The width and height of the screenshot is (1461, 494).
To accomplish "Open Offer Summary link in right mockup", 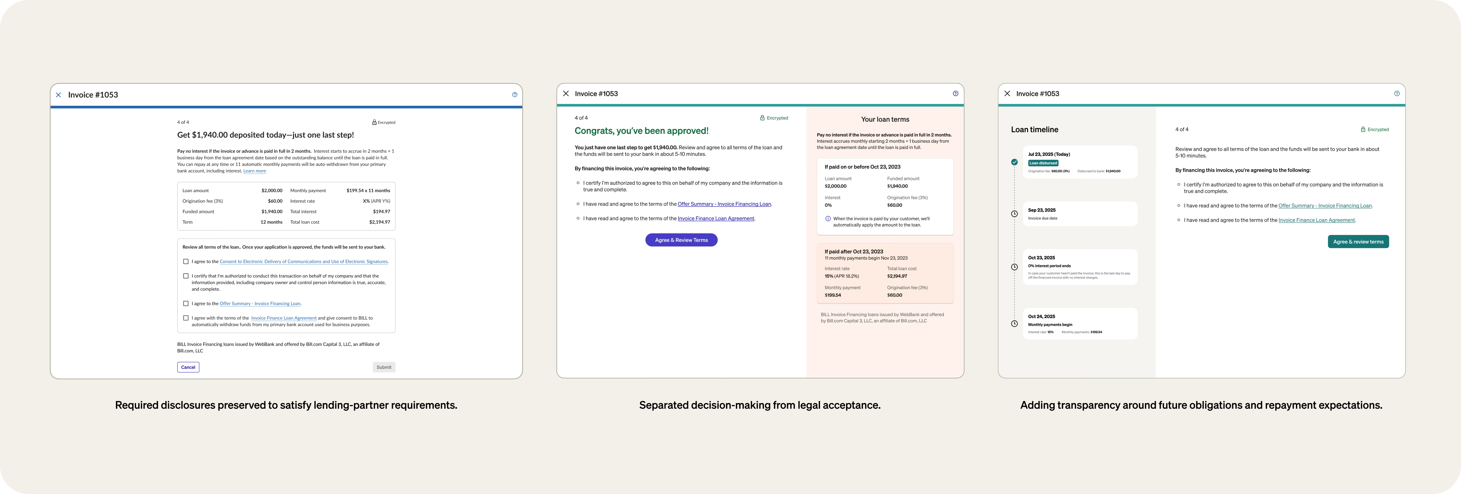I will click(x=1325, y=206).
